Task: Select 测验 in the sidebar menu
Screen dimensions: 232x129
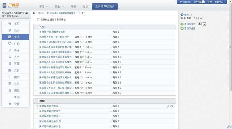Action: pos(15,90)
